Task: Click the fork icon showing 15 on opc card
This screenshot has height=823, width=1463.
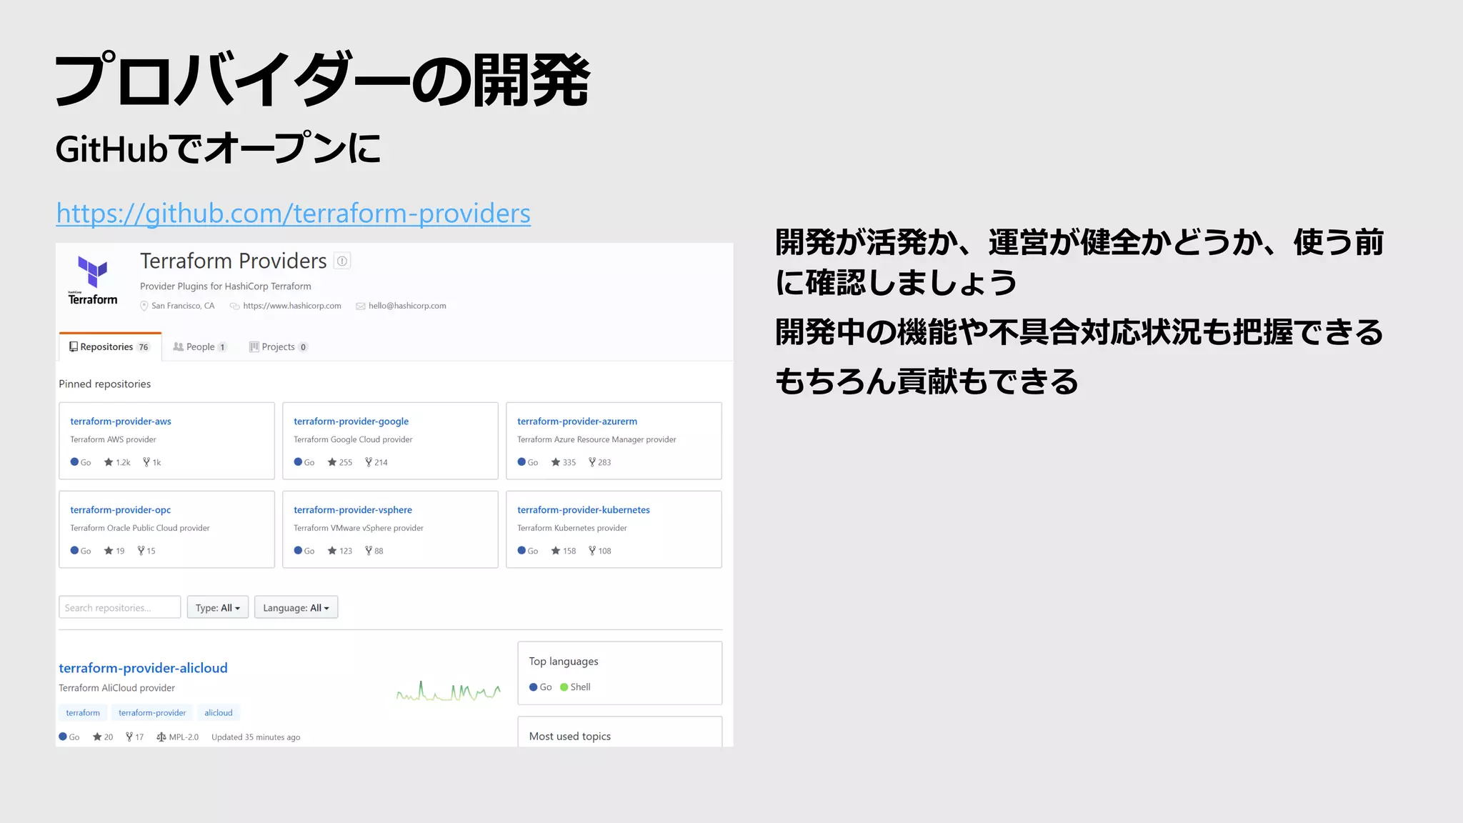Action: pyautogui.click(x=141, y=551)
